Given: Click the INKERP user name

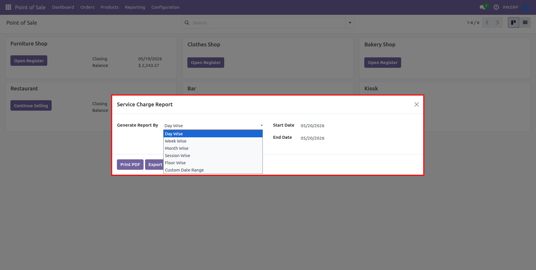Looking at the screenshot, I should 510,7.
